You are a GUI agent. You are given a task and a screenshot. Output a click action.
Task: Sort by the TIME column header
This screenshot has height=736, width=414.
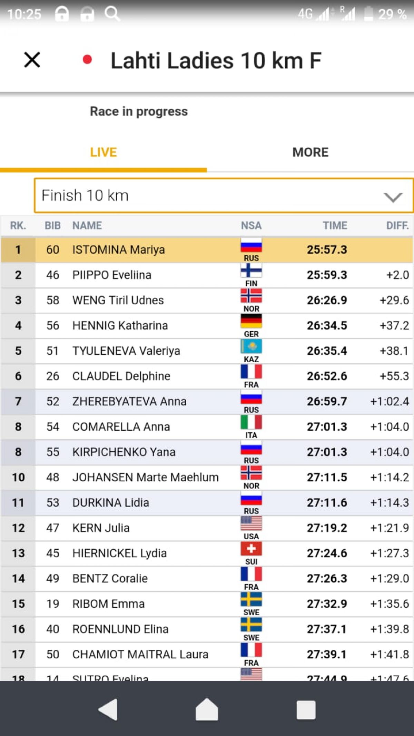pos(335,226)
